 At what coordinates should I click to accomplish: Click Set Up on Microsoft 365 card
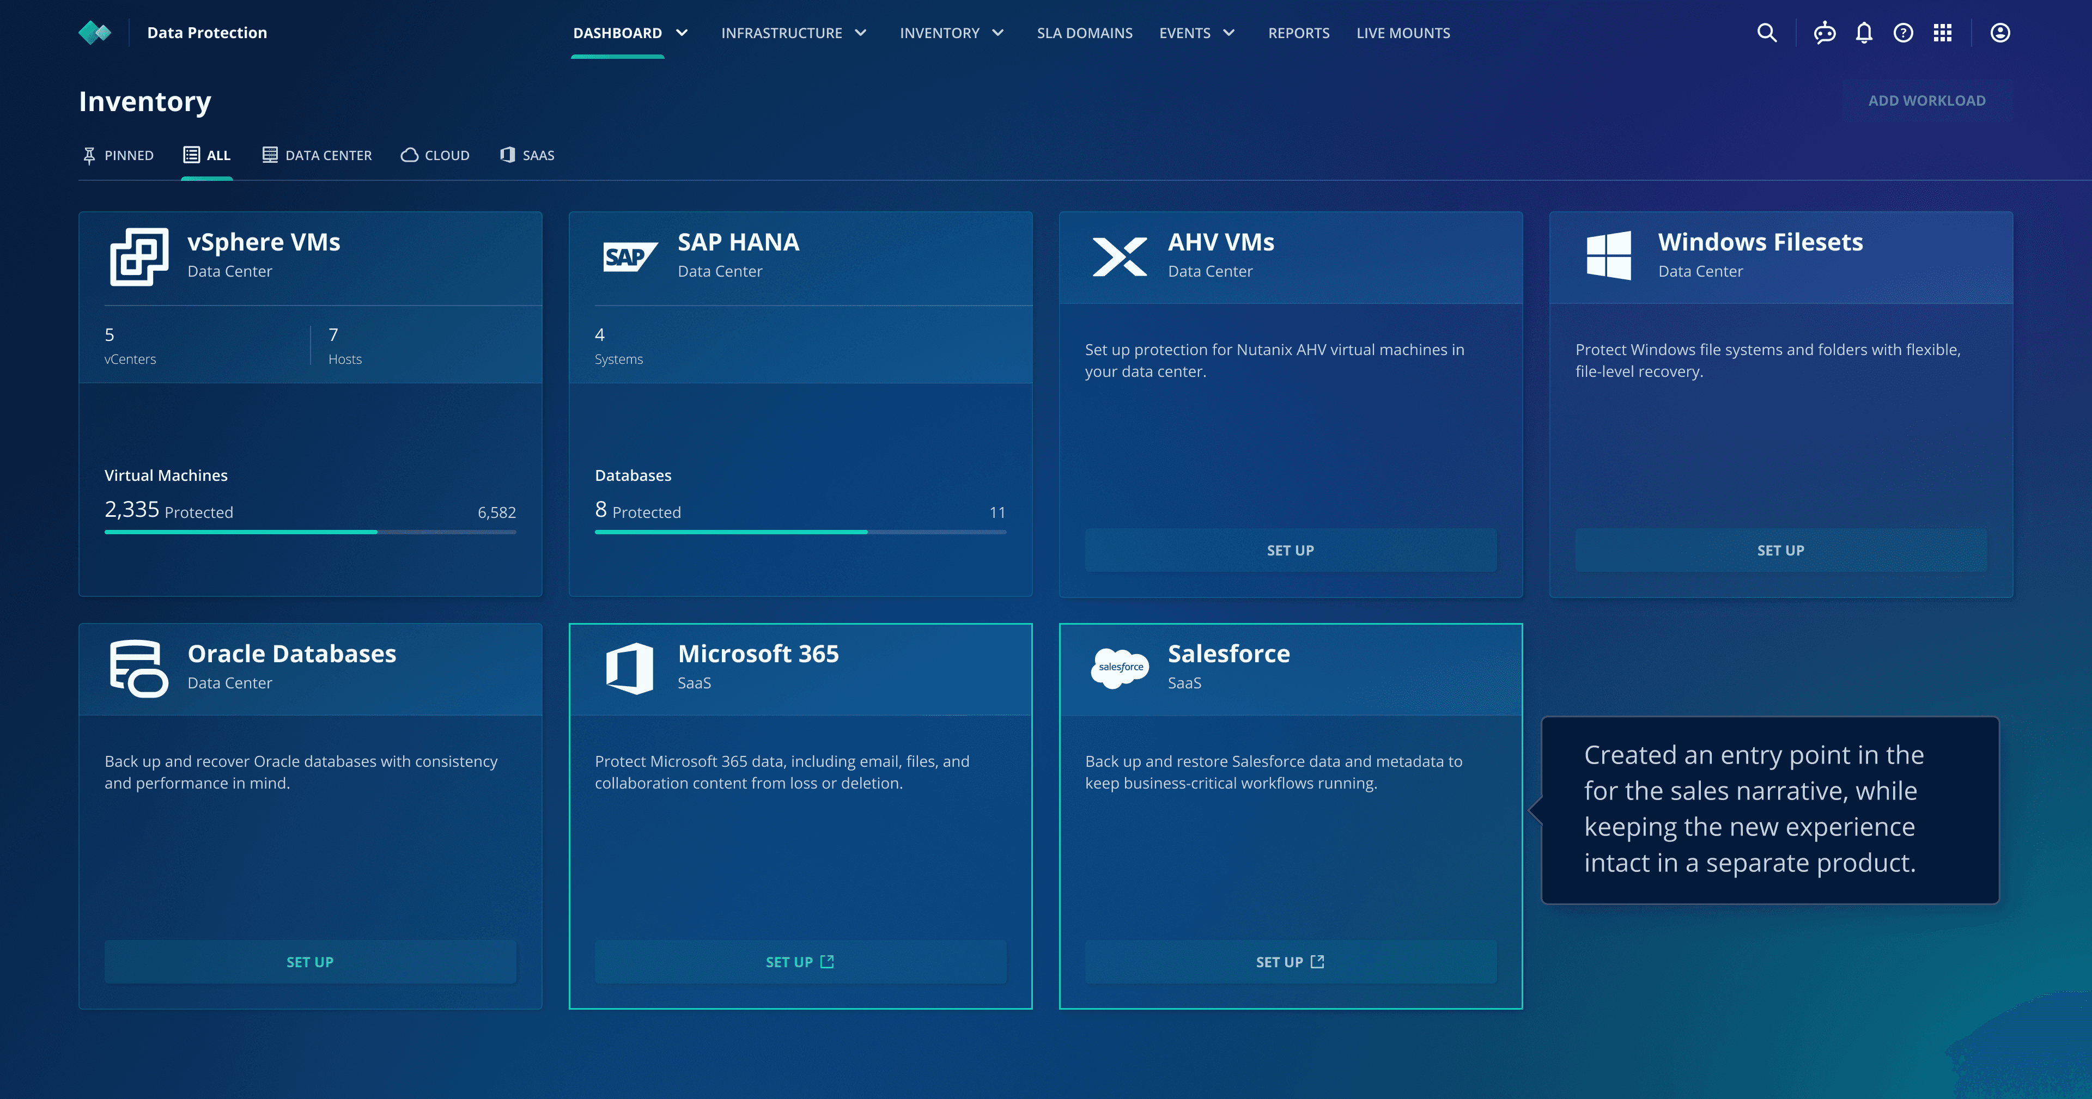click(x=800, y=962)
